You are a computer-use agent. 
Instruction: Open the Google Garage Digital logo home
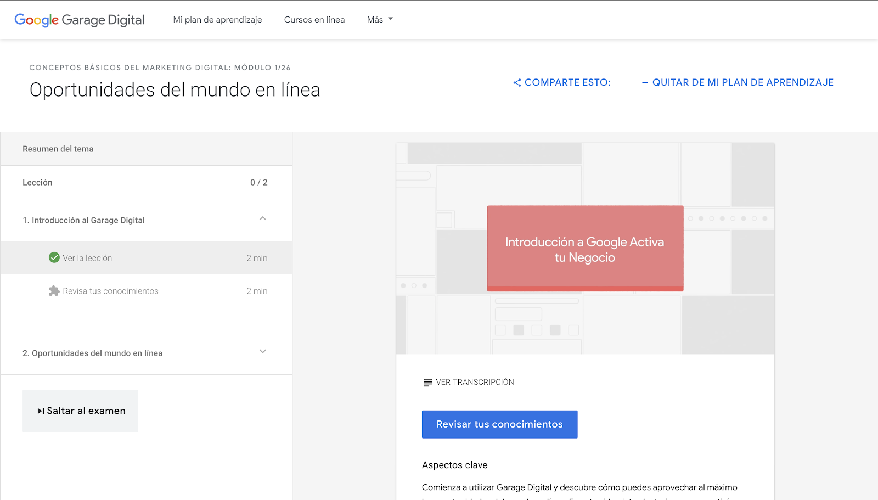coord(80,20)
